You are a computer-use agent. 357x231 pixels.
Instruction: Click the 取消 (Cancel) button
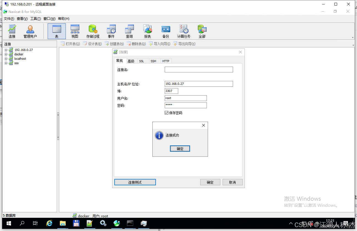(232, 182)
